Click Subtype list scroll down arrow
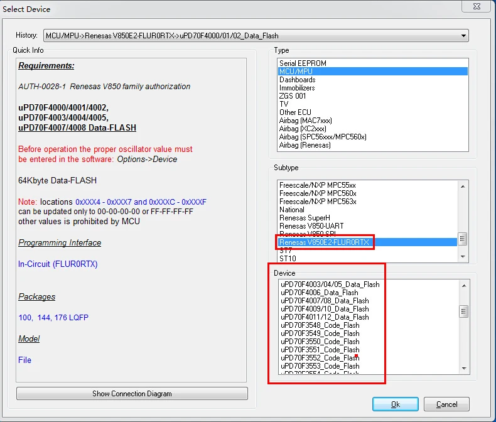The width and height of the screenshot is (496, 422). (463, 257)
